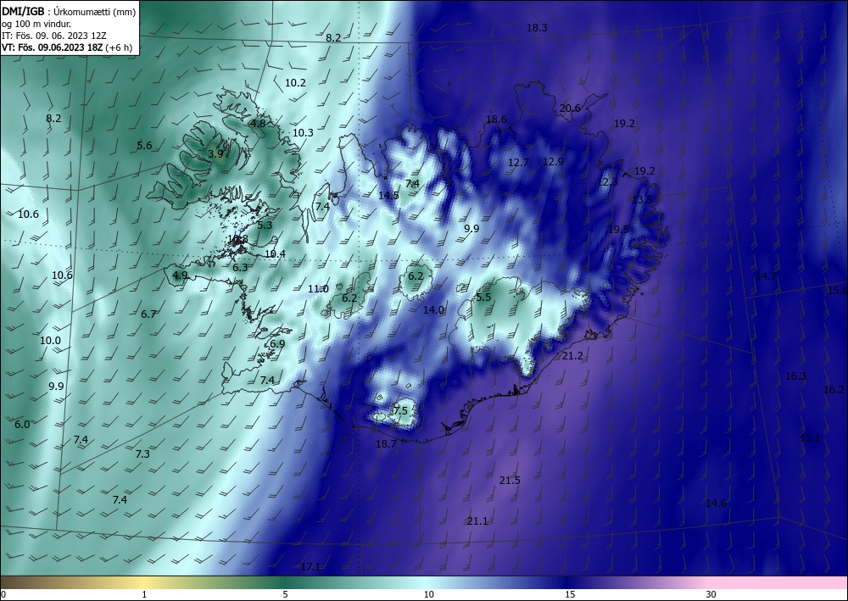The width and height of the screenshot is (848, 601).
Task: Click the 5.5 value over the glacier
Action: click(x=483, y=298)
